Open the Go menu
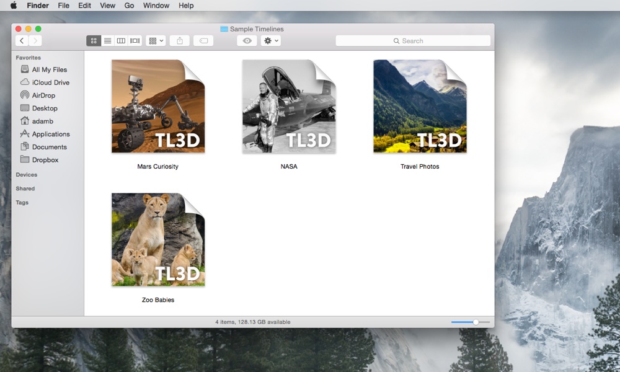The width and height of the screenshot is (620, 372). tap(130, 6)
